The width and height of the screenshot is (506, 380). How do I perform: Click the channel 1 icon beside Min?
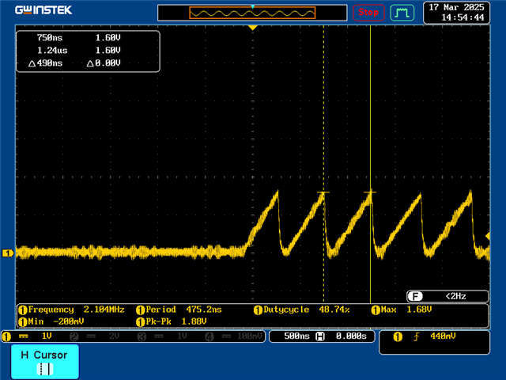coord(23,322)
